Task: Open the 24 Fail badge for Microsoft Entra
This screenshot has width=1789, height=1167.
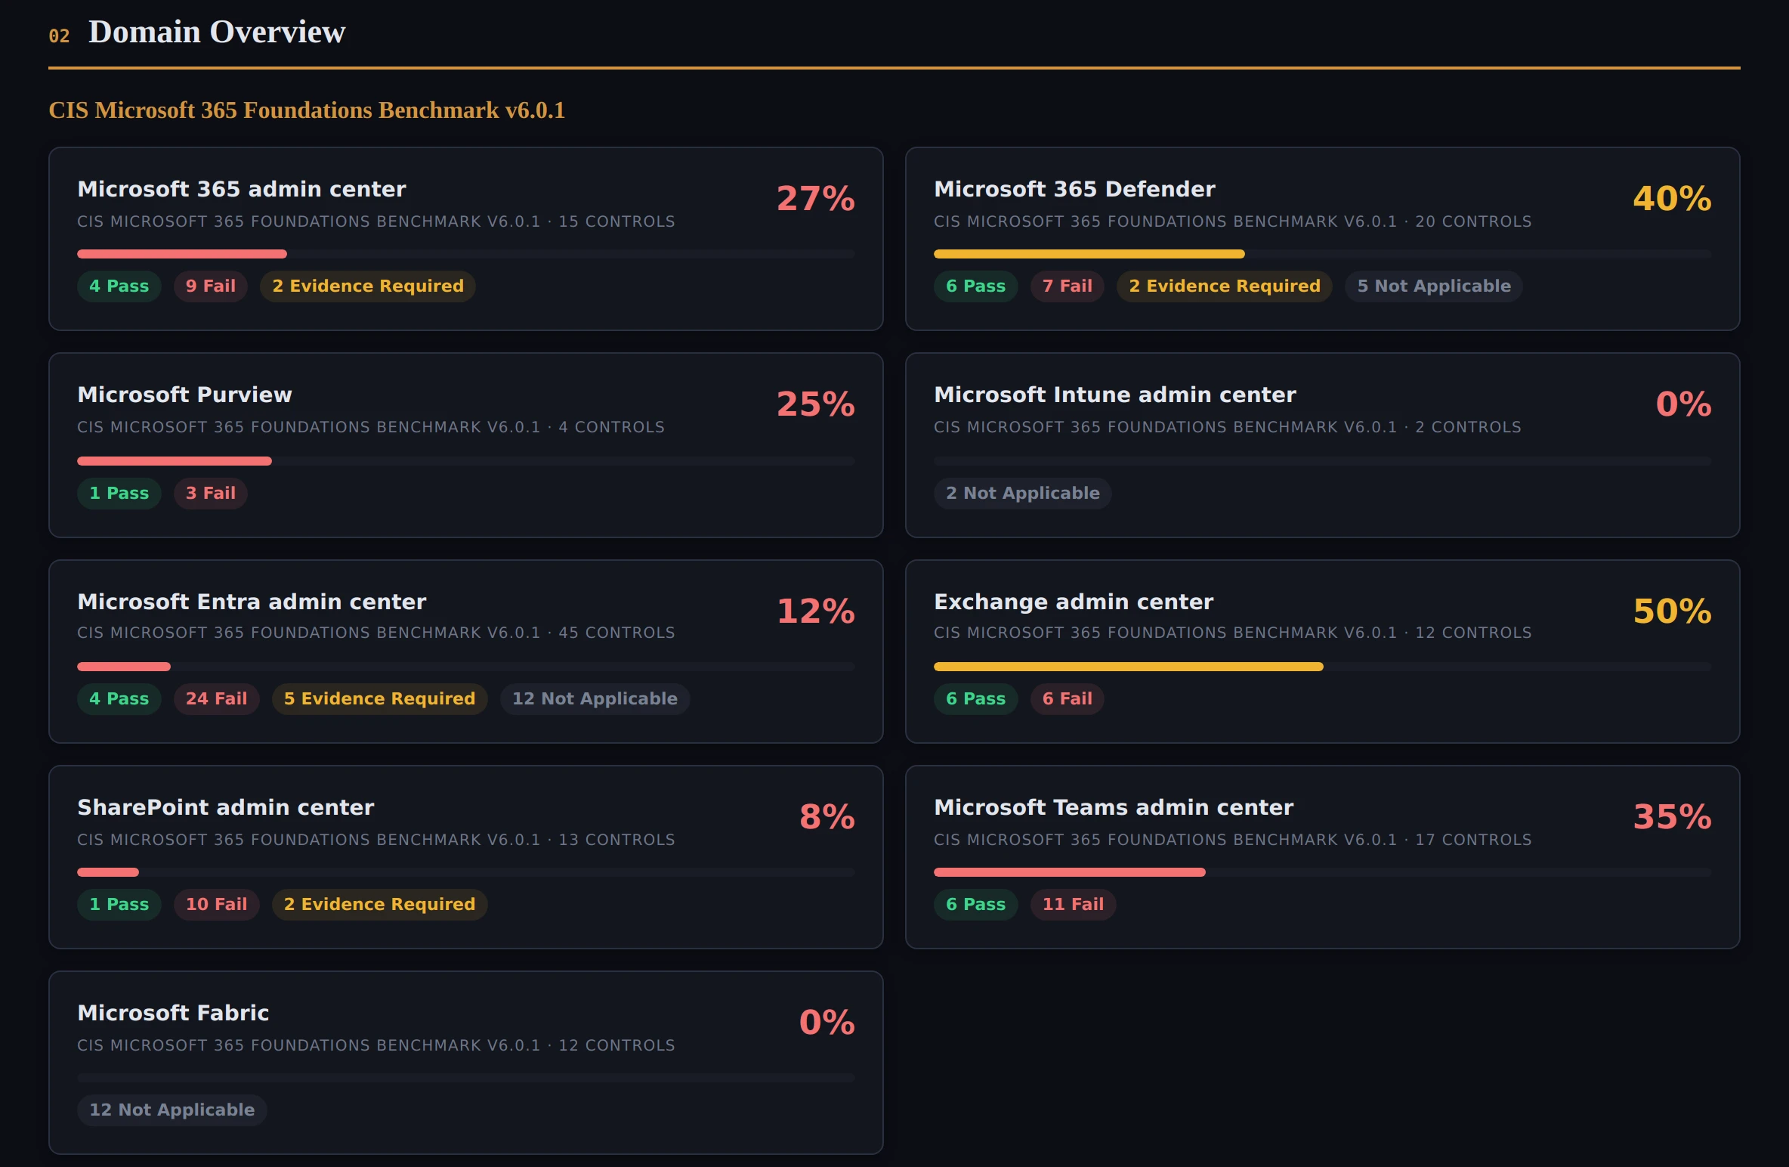Action: click(216, 698)
